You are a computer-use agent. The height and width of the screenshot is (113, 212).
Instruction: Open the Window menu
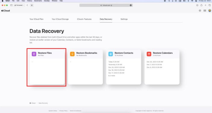(55, 1)
